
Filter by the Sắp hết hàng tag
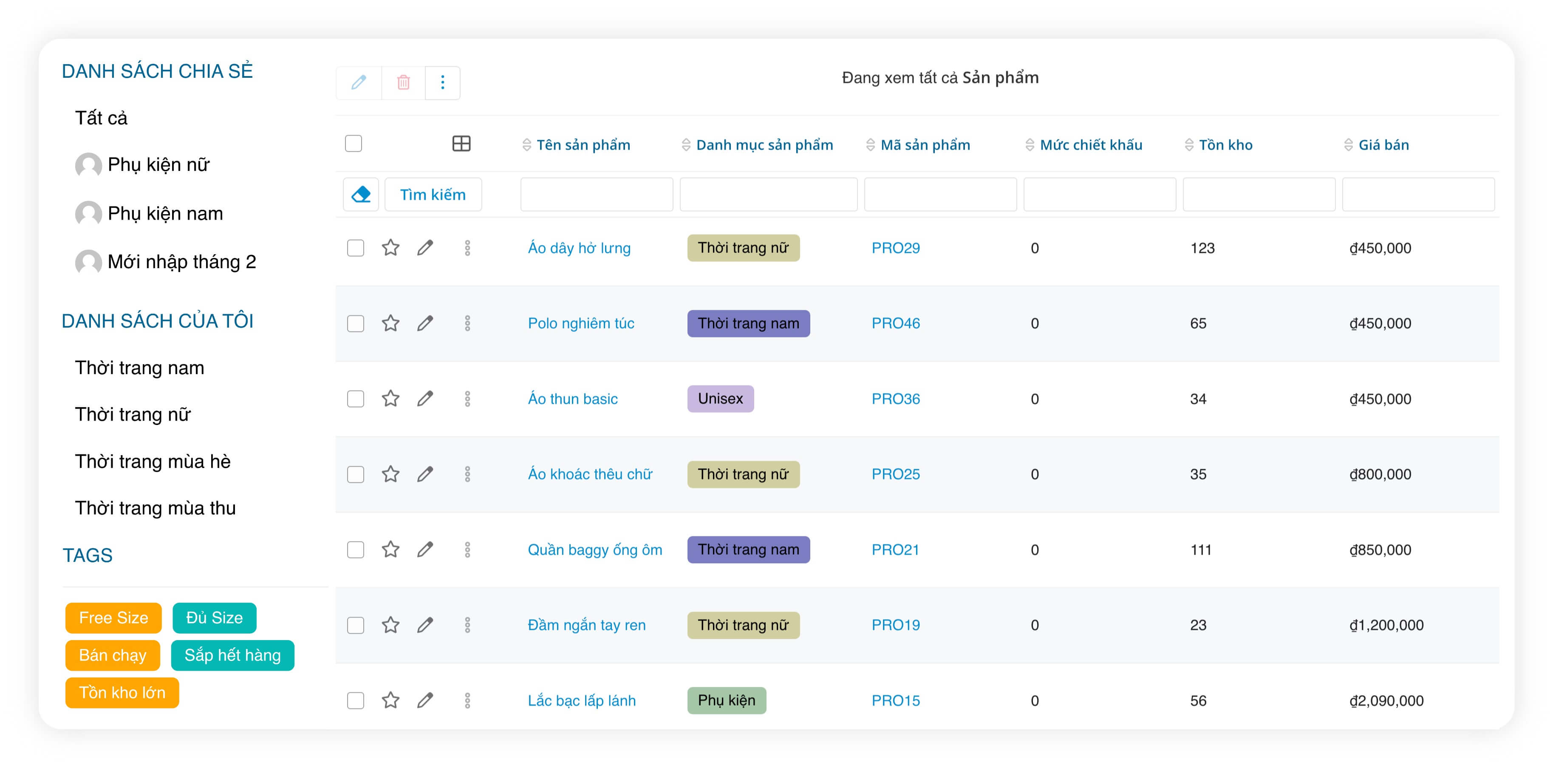click(233, 655)
